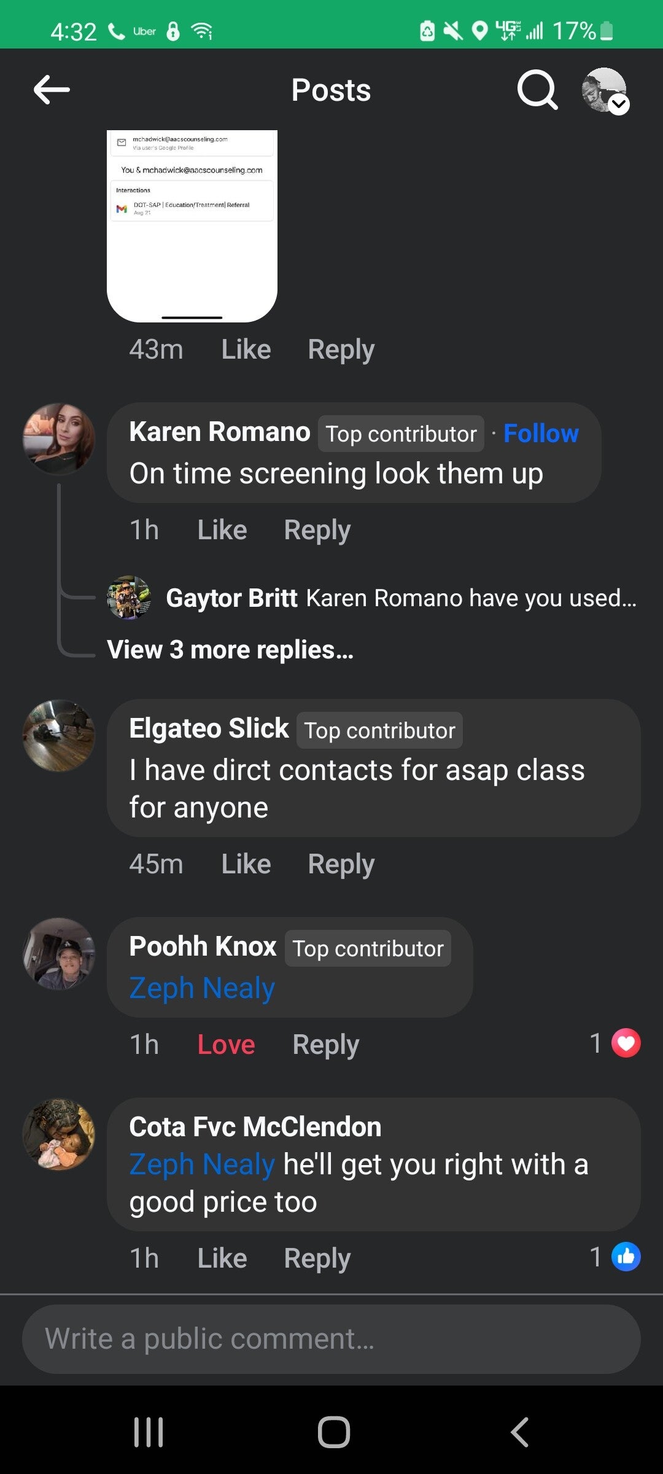
Task: Like Elgateo Slick's comment
Action: point(246,864)
